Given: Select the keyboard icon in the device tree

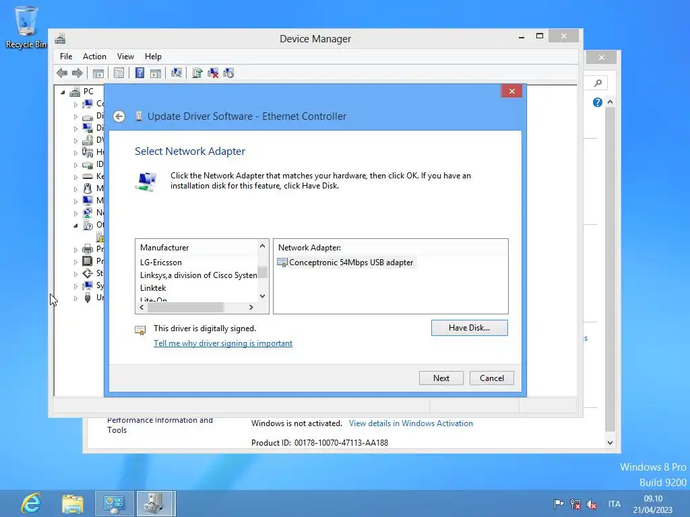Looking at the screenshot, I should click(x=88, y=176).
